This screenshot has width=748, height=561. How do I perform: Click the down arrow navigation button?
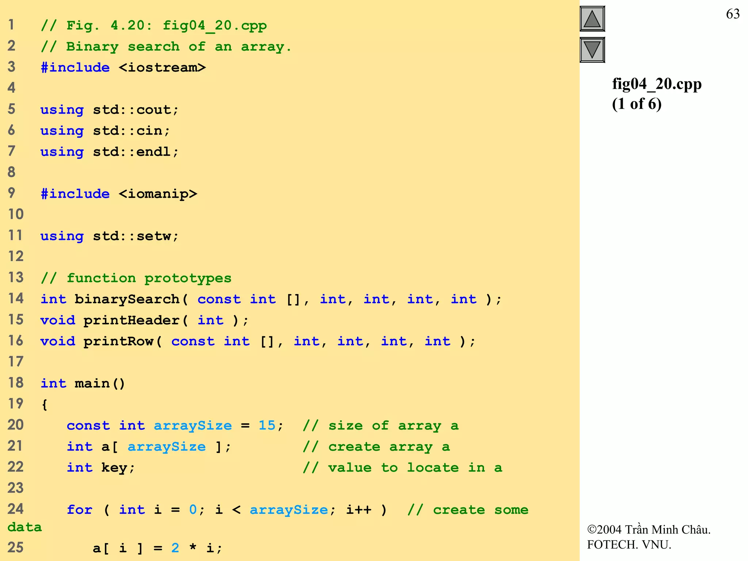click(592, 50)
